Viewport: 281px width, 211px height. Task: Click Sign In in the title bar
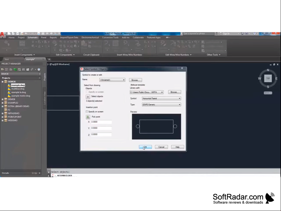[226, 34]
